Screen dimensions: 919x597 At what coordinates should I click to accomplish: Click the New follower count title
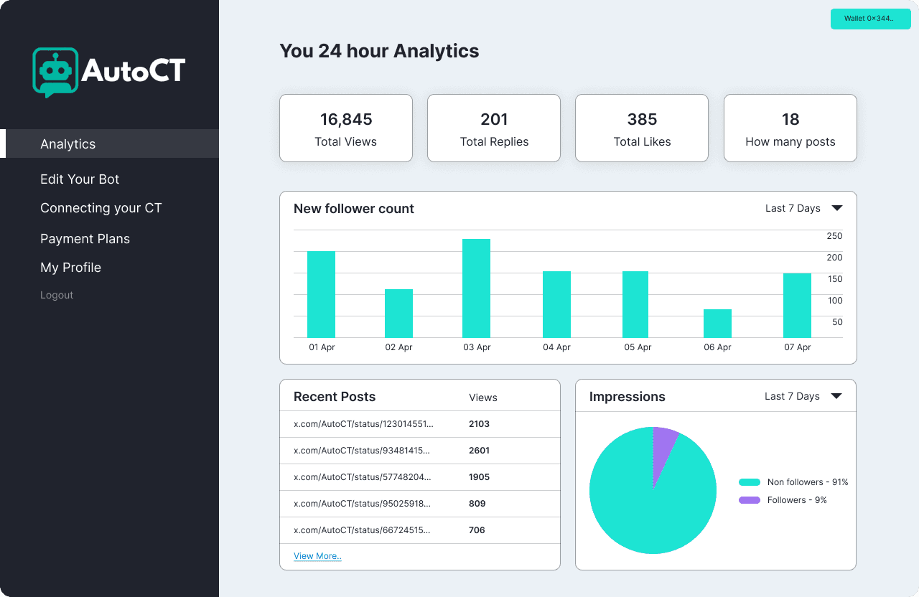(x=354, y=209)
